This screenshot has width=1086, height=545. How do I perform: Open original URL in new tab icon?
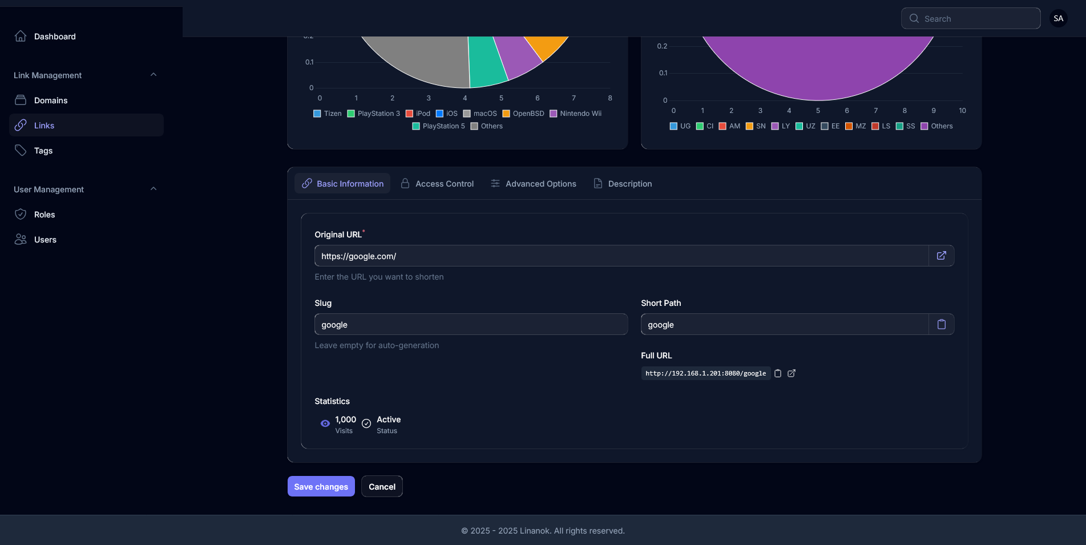coord(942,256)
